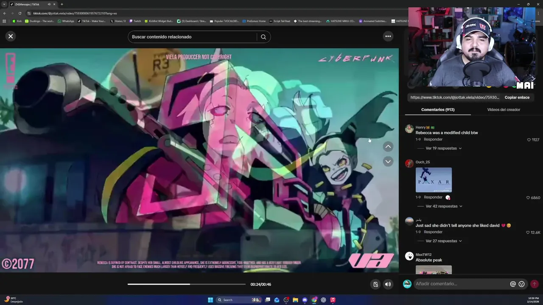Image resolution: width=543 pixels, height=305 pixels.
Task: Open the Kick bookmark
Action: (x=17, y=21)
